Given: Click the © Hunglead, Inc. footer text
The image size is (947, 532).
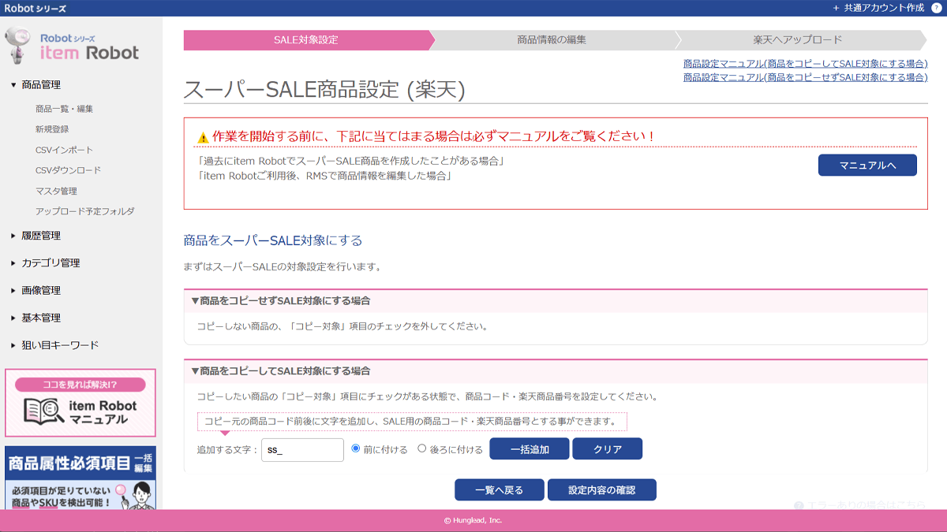Looking at the screenshot, I should 473,520.
